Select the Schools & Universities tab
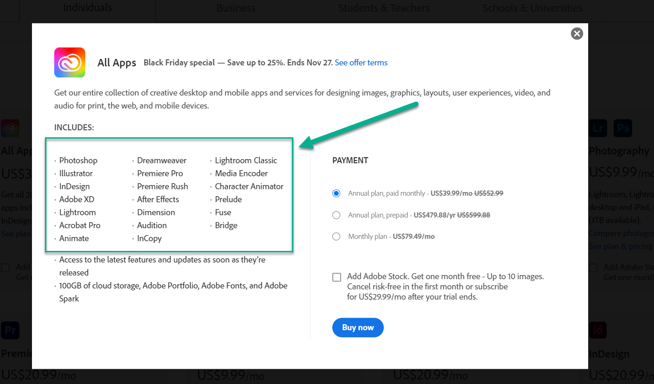Image resolution: width=654 pixels, height=384 pixels. coord(532,8)
